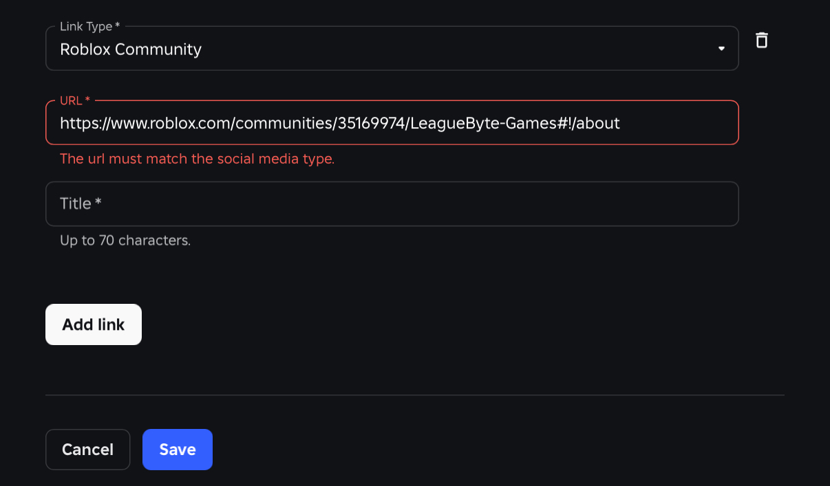Select the Roblox Community link type label

(x=130, y=49)
